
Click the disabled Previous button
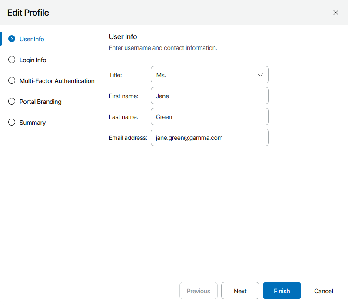(x=199, y=291)
